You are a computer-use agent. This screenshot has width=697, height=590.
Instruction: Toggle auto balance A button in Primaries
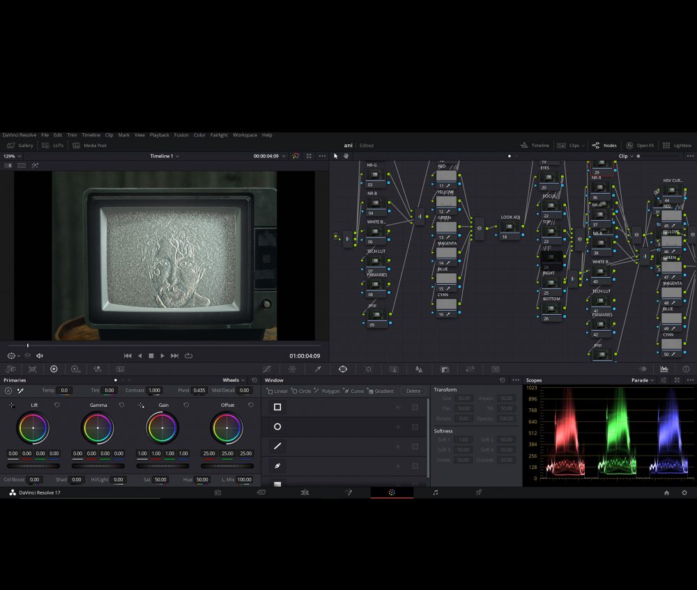(8, 391)
